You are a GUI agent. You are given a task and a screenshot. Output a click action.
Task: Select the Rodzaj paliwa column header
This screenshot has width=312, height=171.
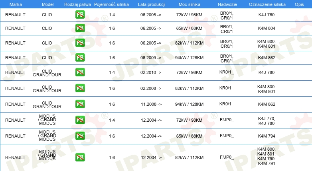coord(77,4)
